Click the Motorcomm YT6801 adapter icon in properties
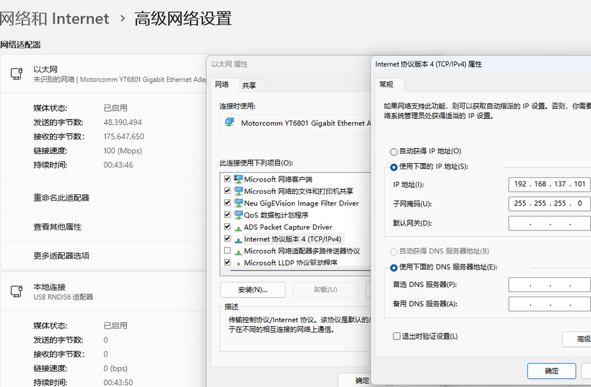The image size is (591, 387). (x=229, y=123)
